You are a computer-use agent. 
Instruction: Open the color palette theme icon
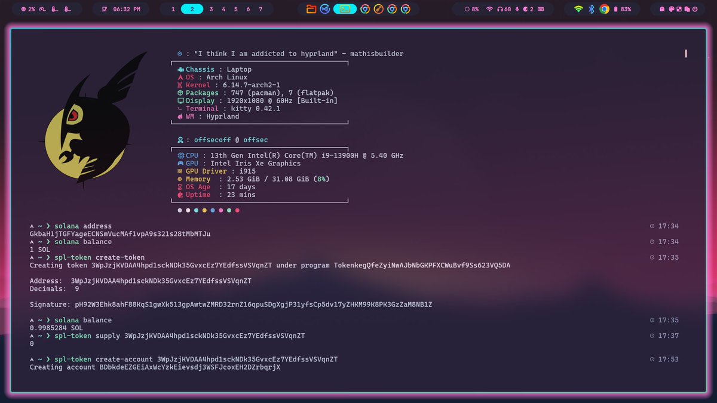[671, 9]
